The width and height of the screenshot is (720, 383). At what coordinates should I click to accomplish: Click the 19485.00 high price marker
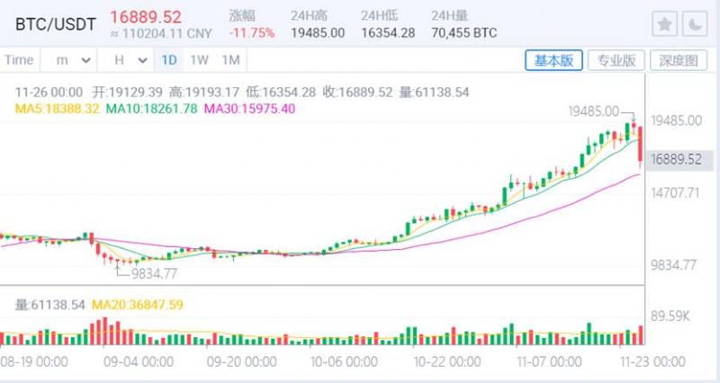click(594, 111)
